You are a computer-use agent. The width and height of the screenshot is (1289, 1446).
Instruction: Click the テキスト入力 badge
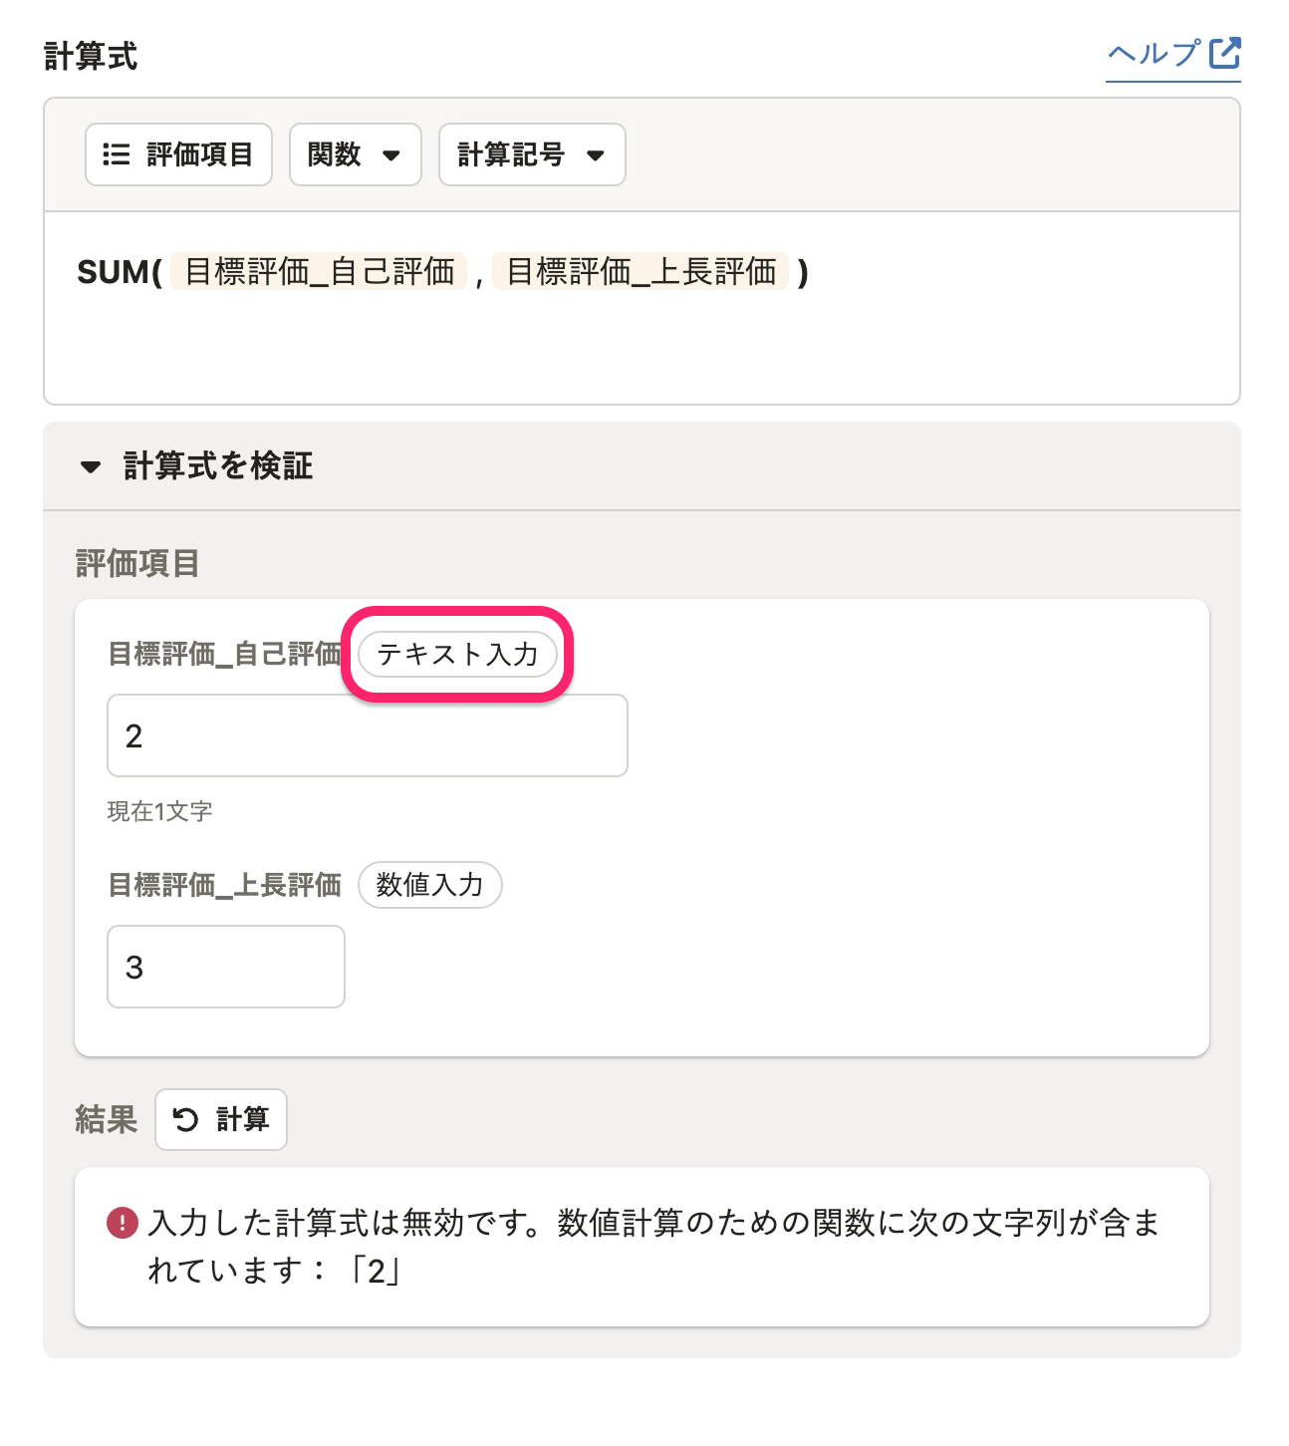pyautogui.click(x=457, y=655)
